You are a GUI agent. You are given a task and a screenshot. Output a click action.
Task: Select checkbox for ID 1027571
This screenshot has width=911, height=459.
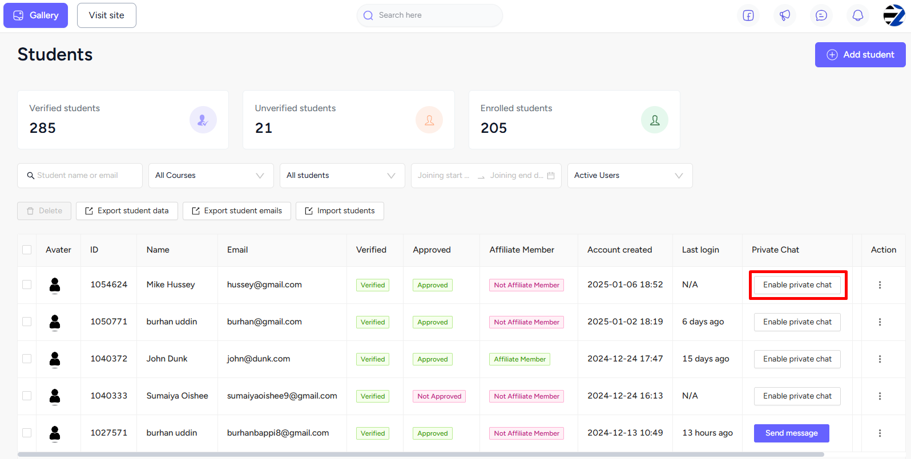(27, 433)
